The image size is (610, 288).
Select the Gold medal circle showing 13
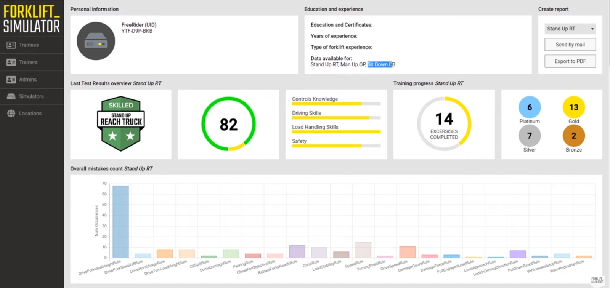pos(573,107)
